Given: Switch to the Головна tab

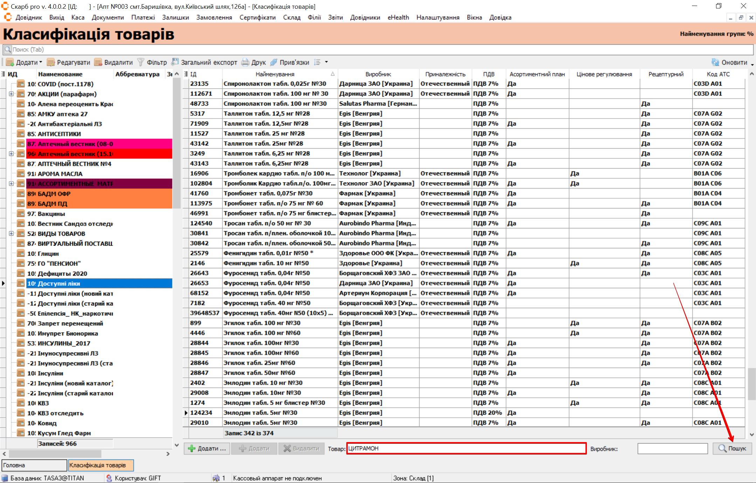Looking at the screenshot, I should click(34, 465).
